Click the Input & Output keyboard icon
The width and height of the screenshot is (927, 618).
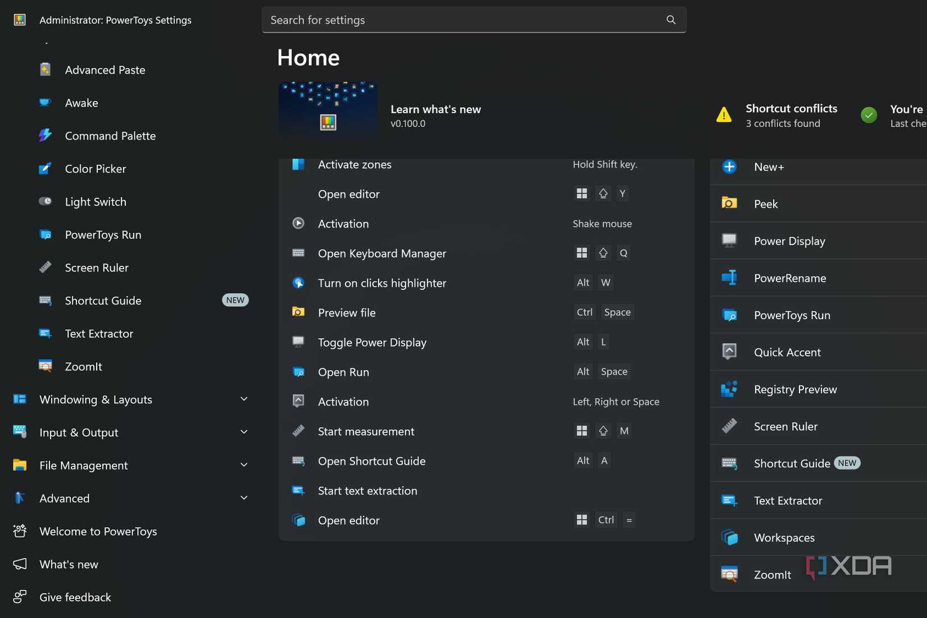pyautogui.click(x=20, y=432)
